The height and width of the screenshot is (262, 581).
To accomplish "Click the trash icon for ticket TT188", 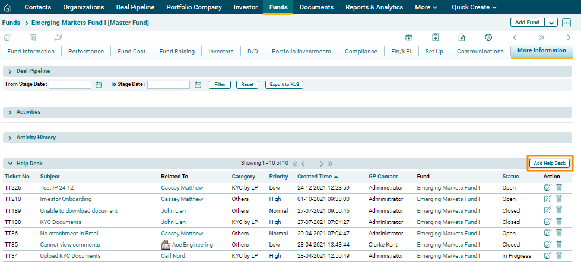I will point(558,222).
